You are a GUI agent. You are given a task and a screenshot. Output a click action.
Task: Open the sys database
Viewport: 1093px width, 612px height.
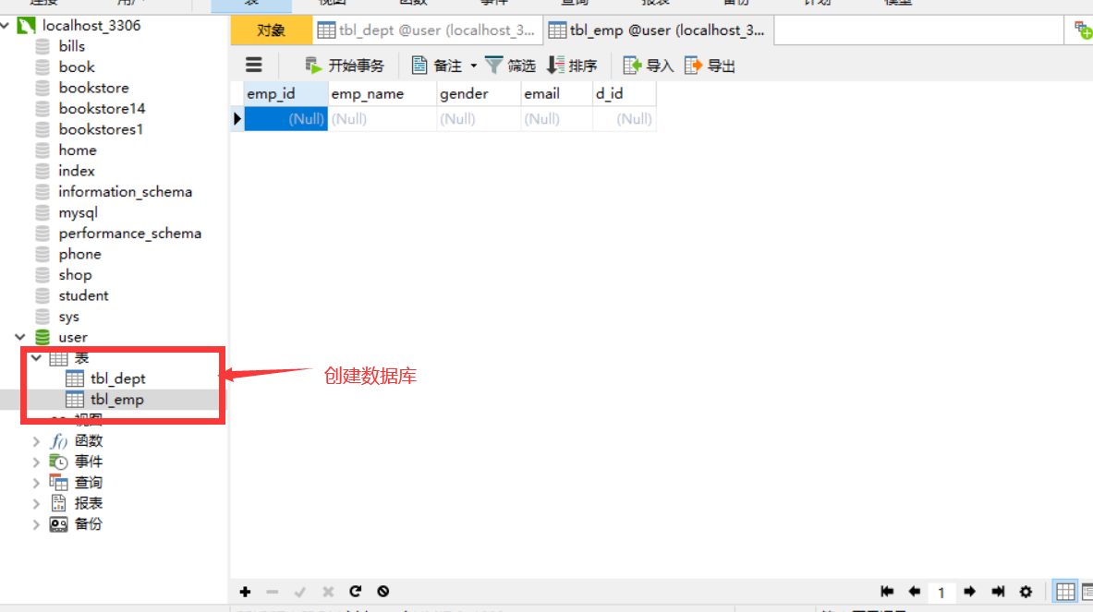68,317
